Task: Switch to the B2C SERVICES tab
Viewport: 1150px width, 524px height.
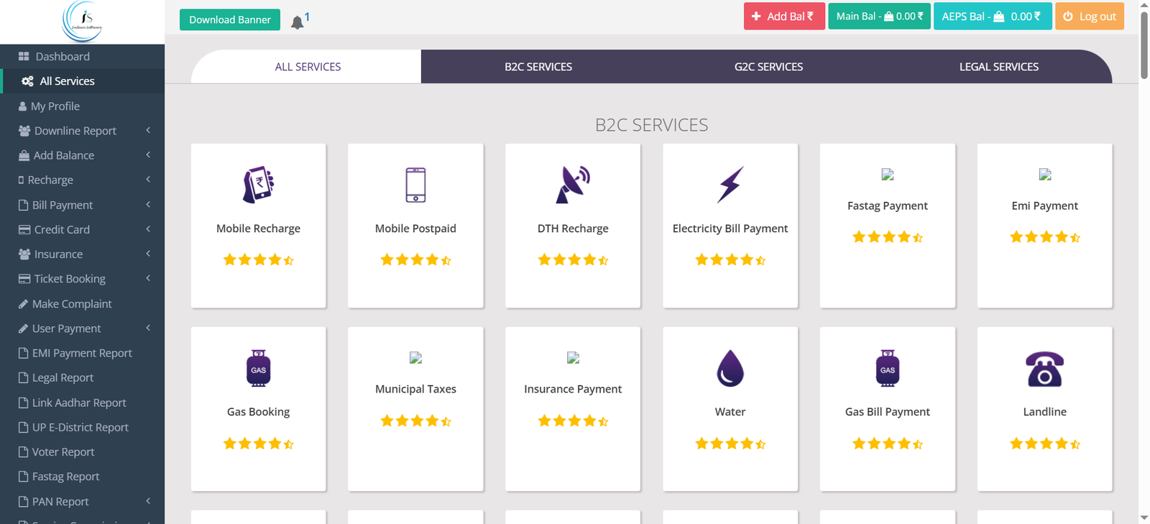Action: click(x=538, y=67)
